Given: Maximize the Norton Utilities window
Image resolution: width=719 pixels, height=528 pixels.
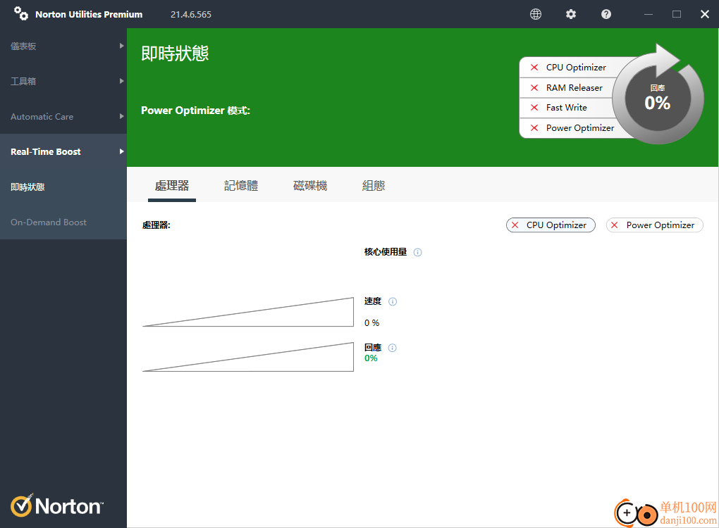Looking at the screenshot, I should [677, 14].
